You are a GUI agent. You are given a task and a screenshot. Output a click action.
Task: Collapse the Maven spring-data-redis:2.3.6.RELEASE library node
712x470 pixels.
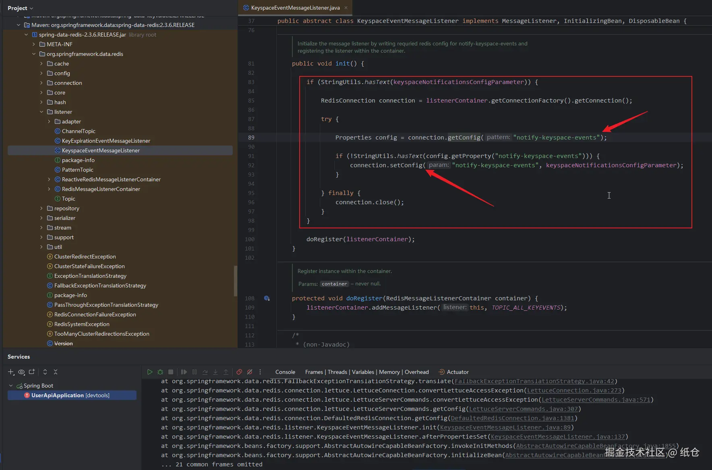[x=19, y=25]
